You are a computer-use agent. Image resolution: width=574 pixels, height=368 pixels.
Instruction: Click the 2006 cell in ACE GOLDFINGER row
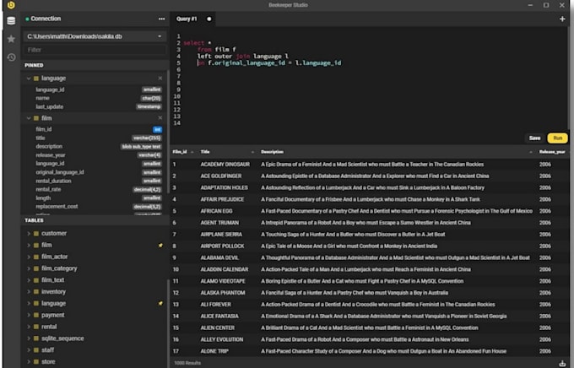point(545,176)
